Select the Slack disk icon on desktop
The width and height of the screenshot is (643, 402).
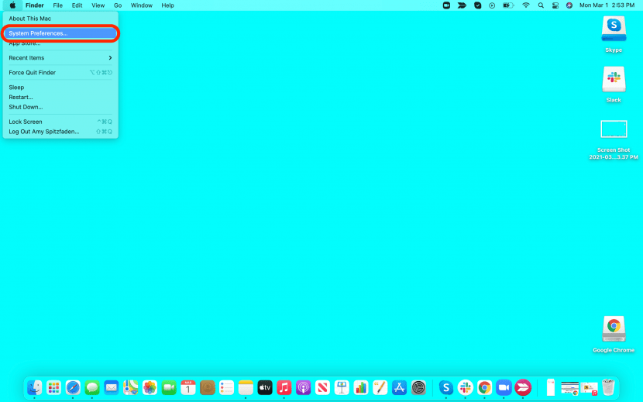click(614, 80)
